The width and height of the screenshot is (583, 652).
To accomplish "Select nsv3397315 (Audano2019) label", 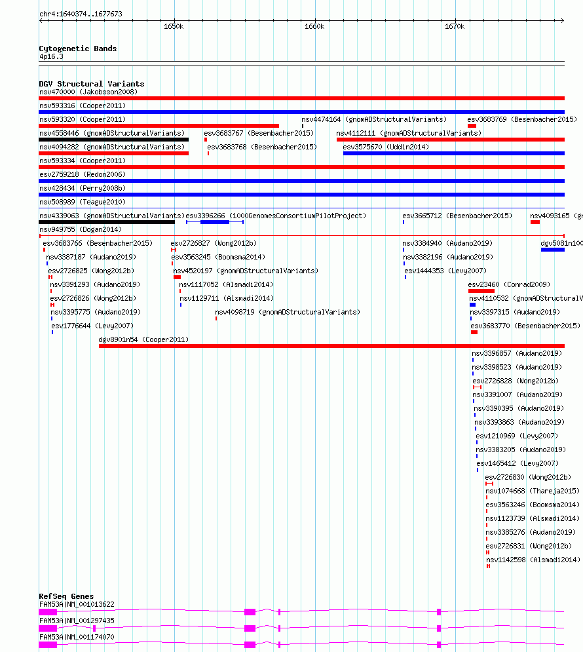I will point(516,311).
